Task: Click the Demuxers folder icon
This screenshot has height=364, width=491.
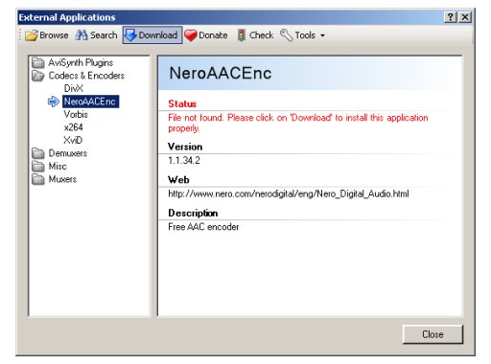Action: pos(38,153)
